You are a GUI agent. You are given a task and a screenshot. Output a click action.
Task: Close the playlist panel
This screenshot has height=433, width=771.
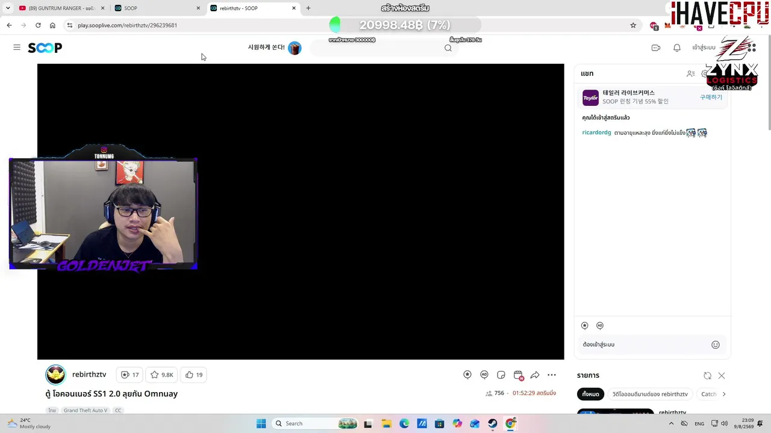coord(722,376)
